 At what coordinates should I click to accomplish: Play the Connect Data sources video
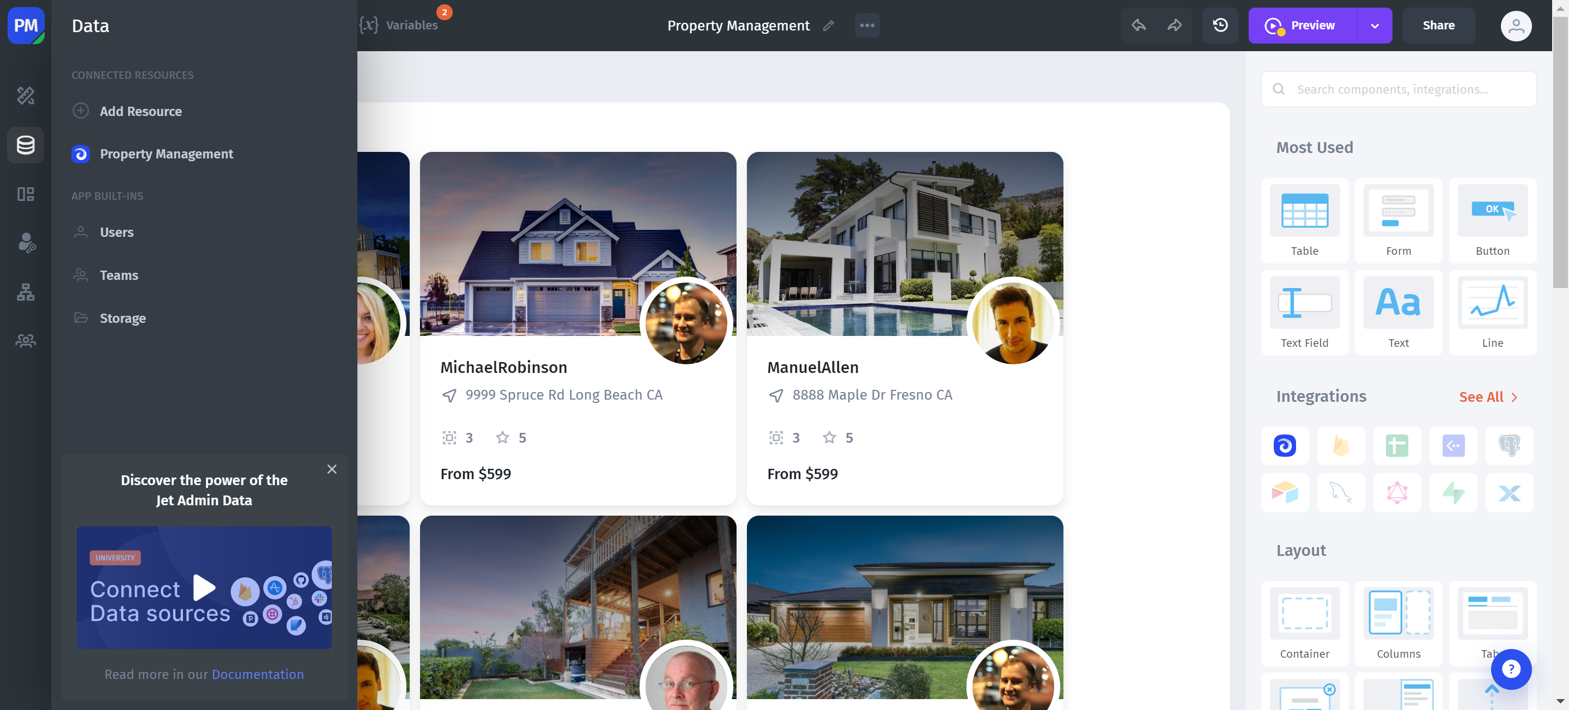[204, 587]
